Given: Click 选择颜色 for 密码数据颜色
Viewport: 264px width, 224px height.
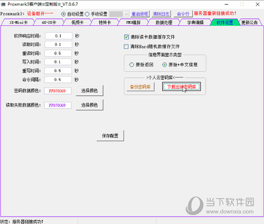Looking at the screenshot, I should [x=89, y=91].
